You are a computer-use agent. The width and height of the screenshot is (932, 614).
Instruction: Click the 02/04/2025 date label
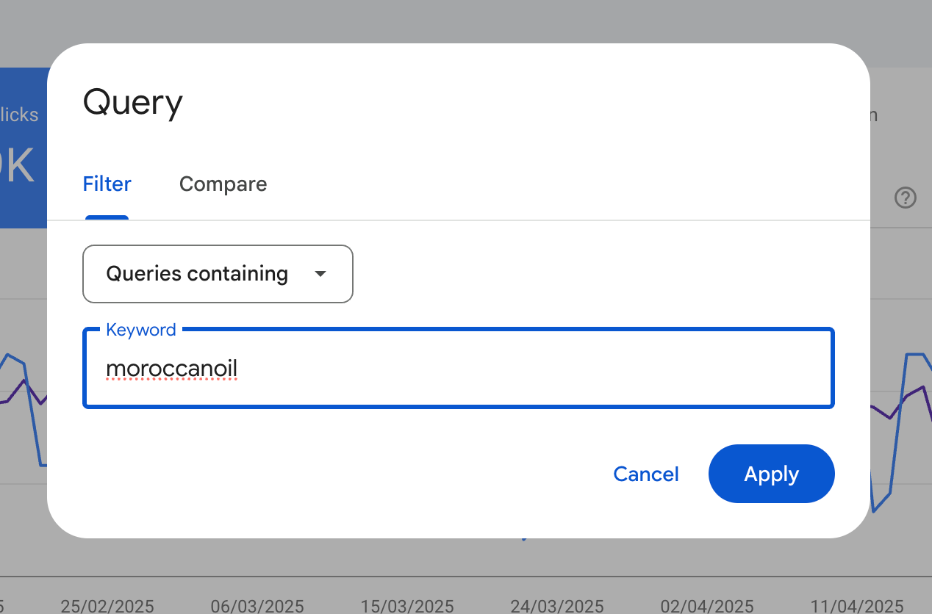tap(707, 606)
